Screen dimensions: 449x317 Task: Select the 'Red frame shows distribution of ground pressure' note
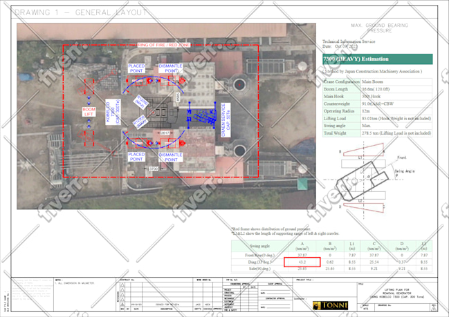271,229
